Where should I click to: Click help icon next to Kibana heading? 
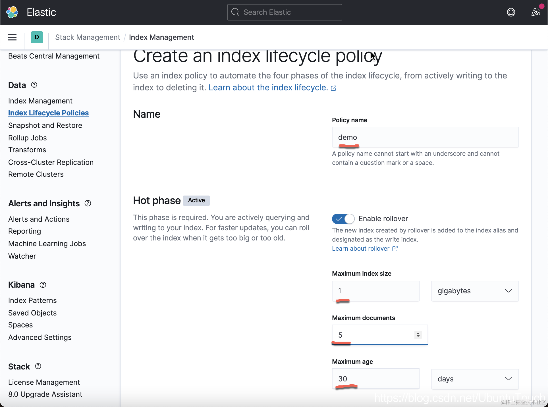click(x=43, y=285)
